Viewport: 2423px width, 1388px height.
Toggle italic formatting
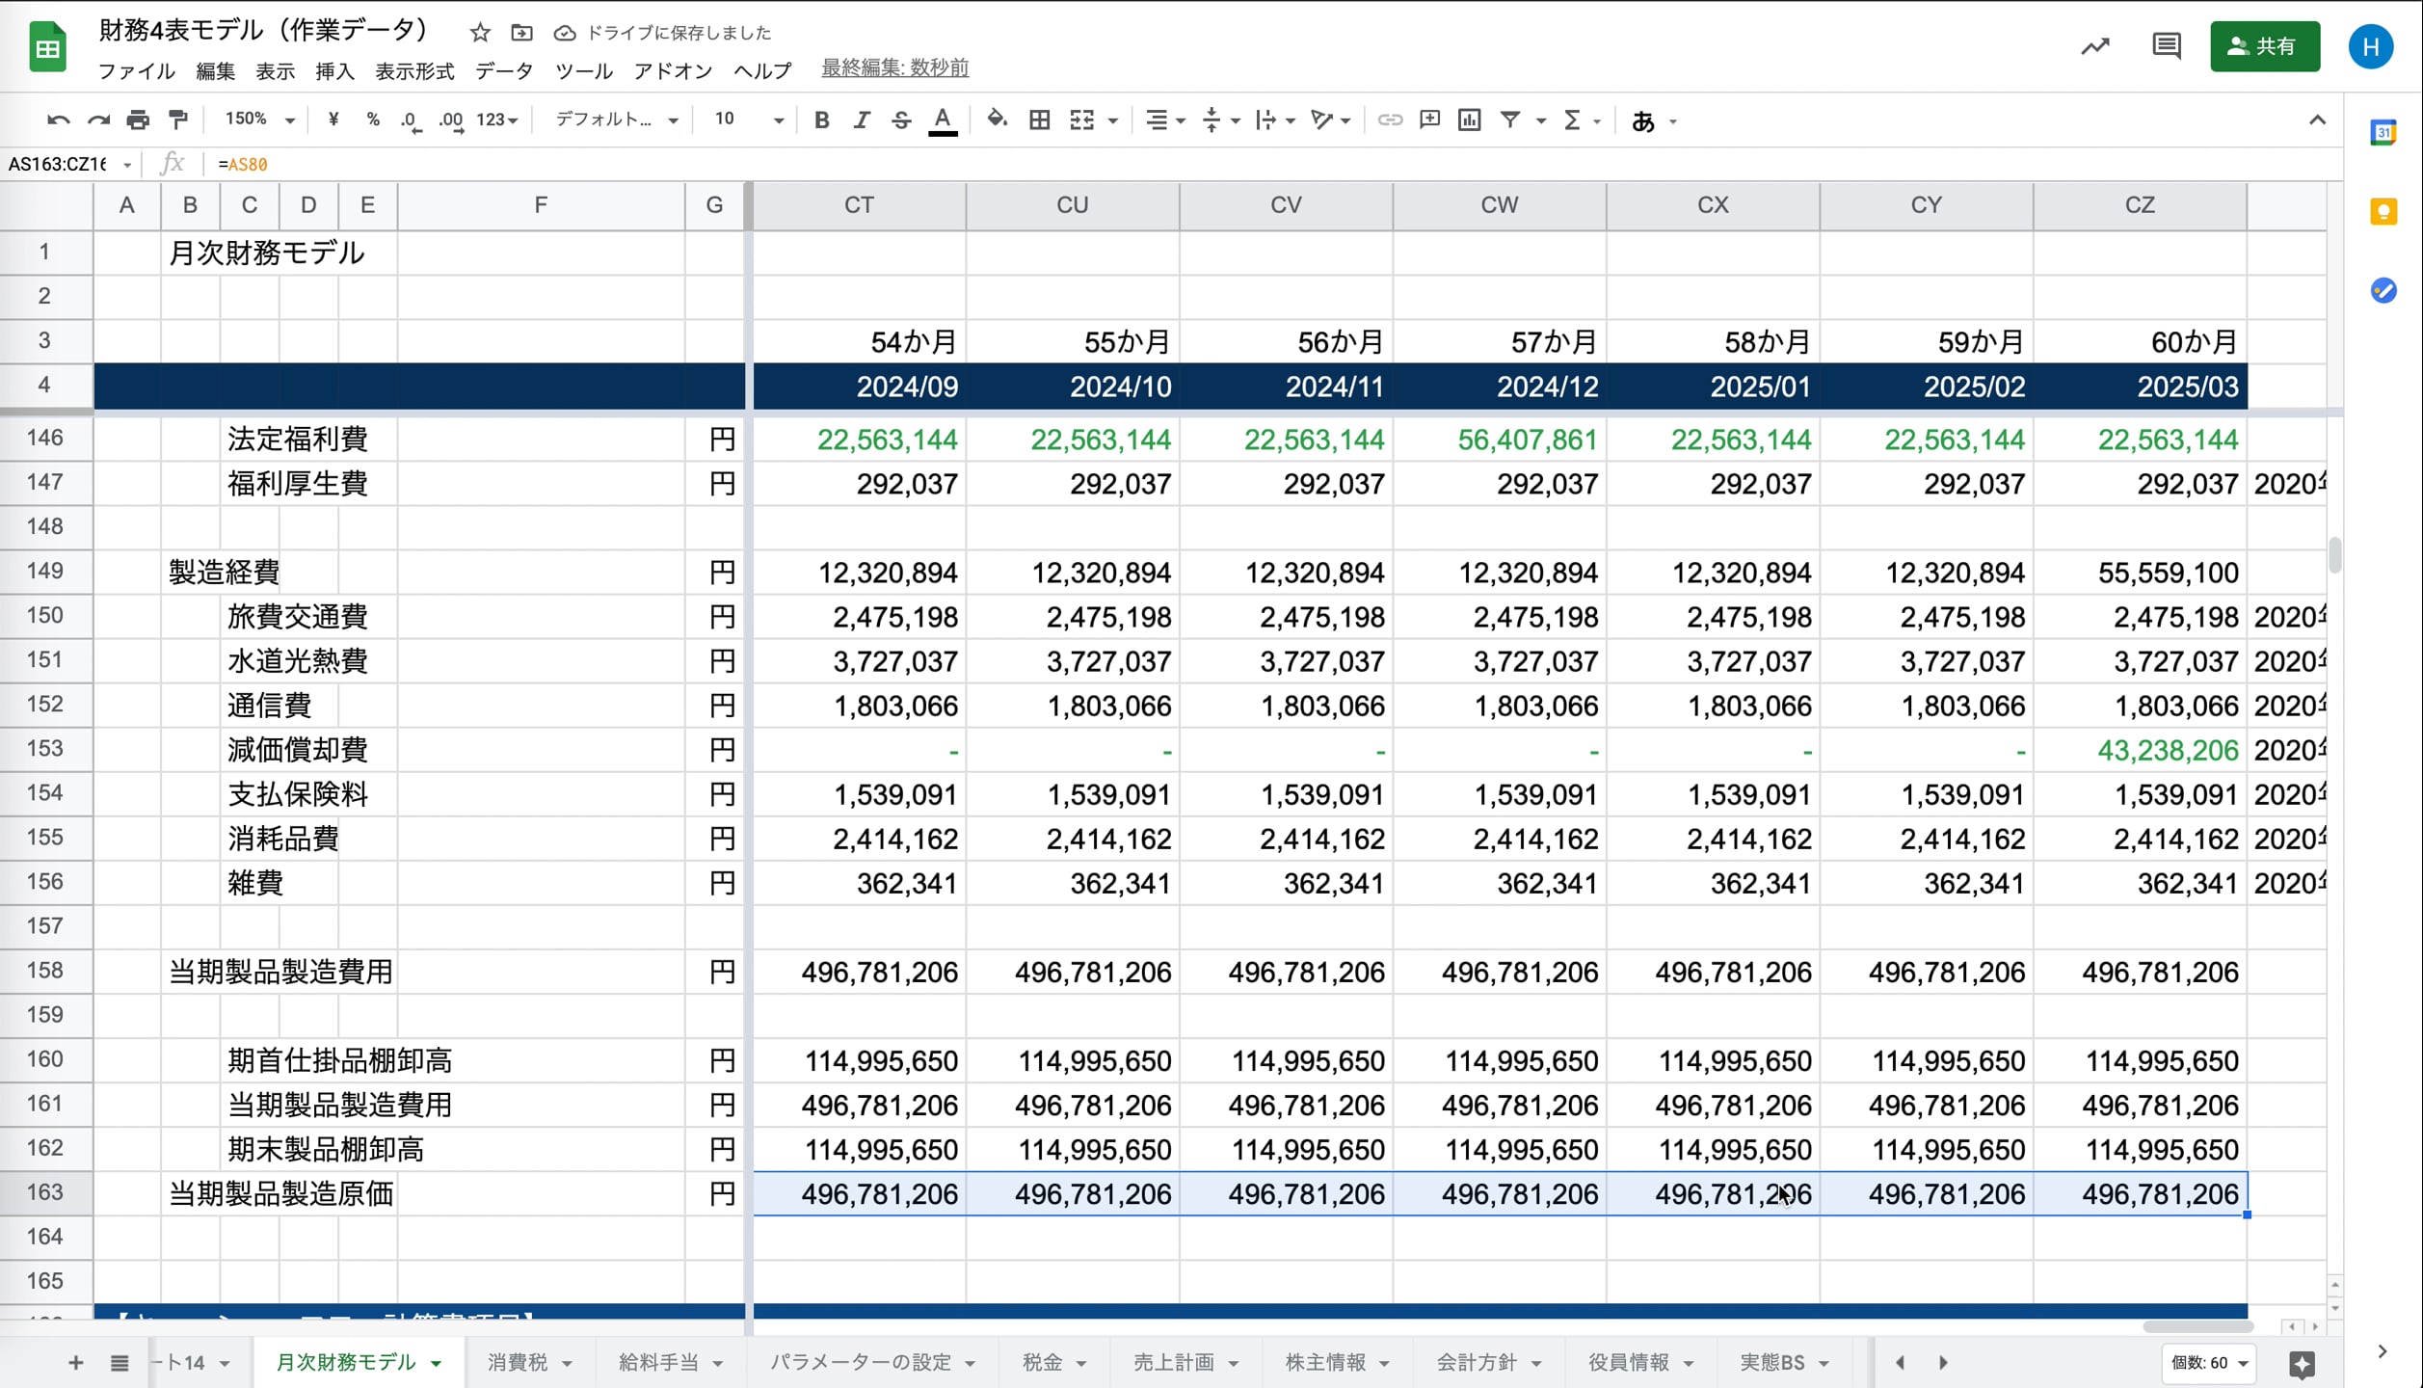click(861, 120)
